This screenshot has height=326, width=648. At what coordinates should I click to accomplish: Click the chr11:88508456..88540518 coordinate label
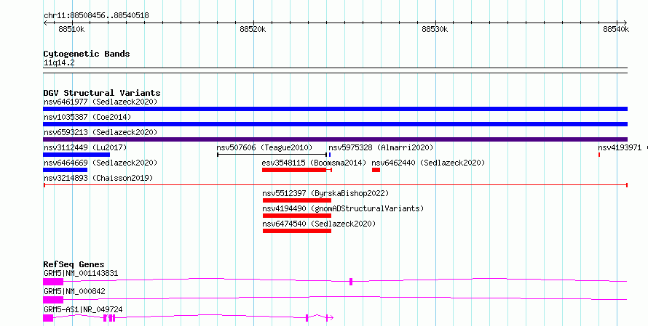tap(96, 16)
